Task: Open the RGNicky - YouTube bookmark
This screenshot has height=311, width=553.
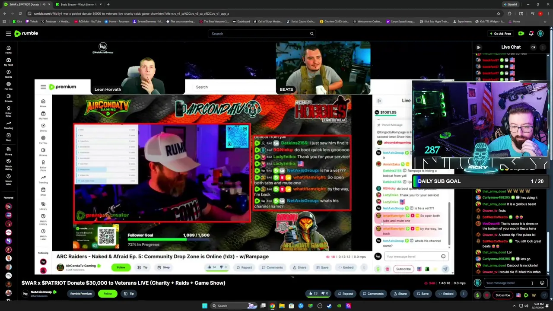Action: pyautogui.click(x=88, y=22)
